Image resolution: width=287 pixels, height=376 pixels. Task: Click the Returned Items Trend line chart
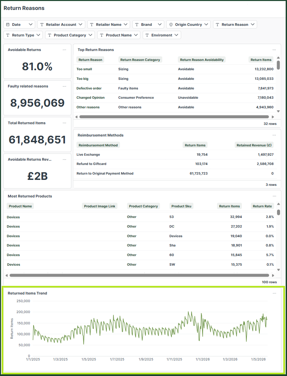pyautogui.click(x=150, y=329)
